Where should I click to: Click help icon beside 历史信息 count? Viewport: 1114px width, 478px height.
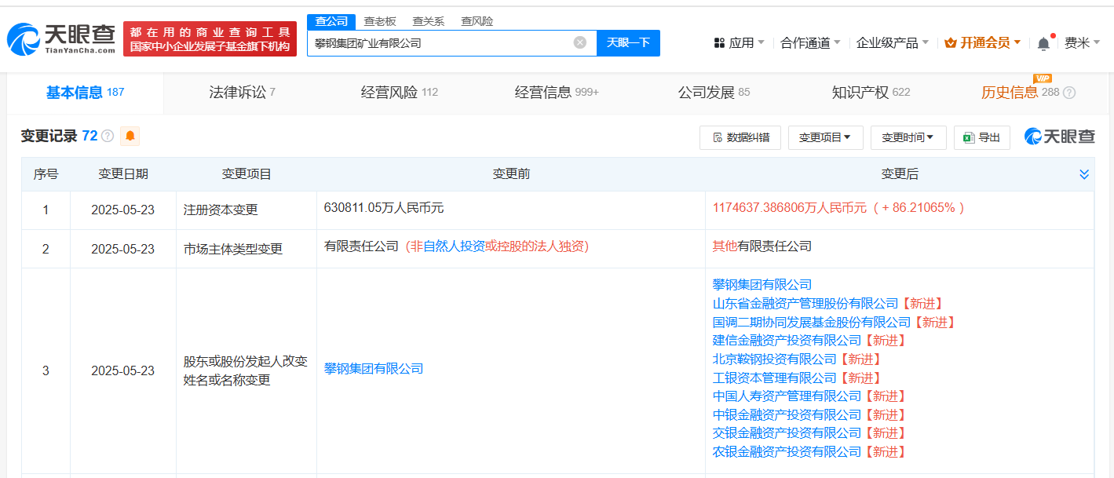click(1068, 93)
